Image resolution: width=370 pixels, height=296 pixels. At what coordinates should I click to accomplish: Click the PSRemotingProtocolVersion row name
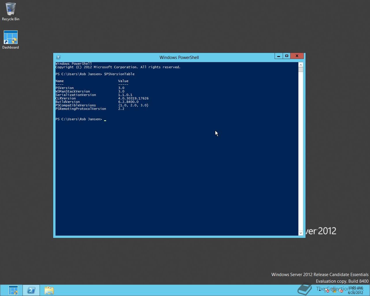(81, 109)
